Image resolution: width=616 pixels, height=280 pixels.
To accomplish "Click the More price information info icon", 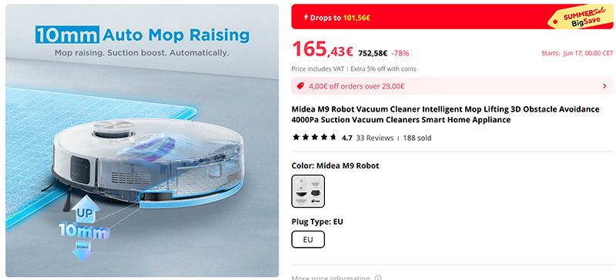I will coord(378,278).
